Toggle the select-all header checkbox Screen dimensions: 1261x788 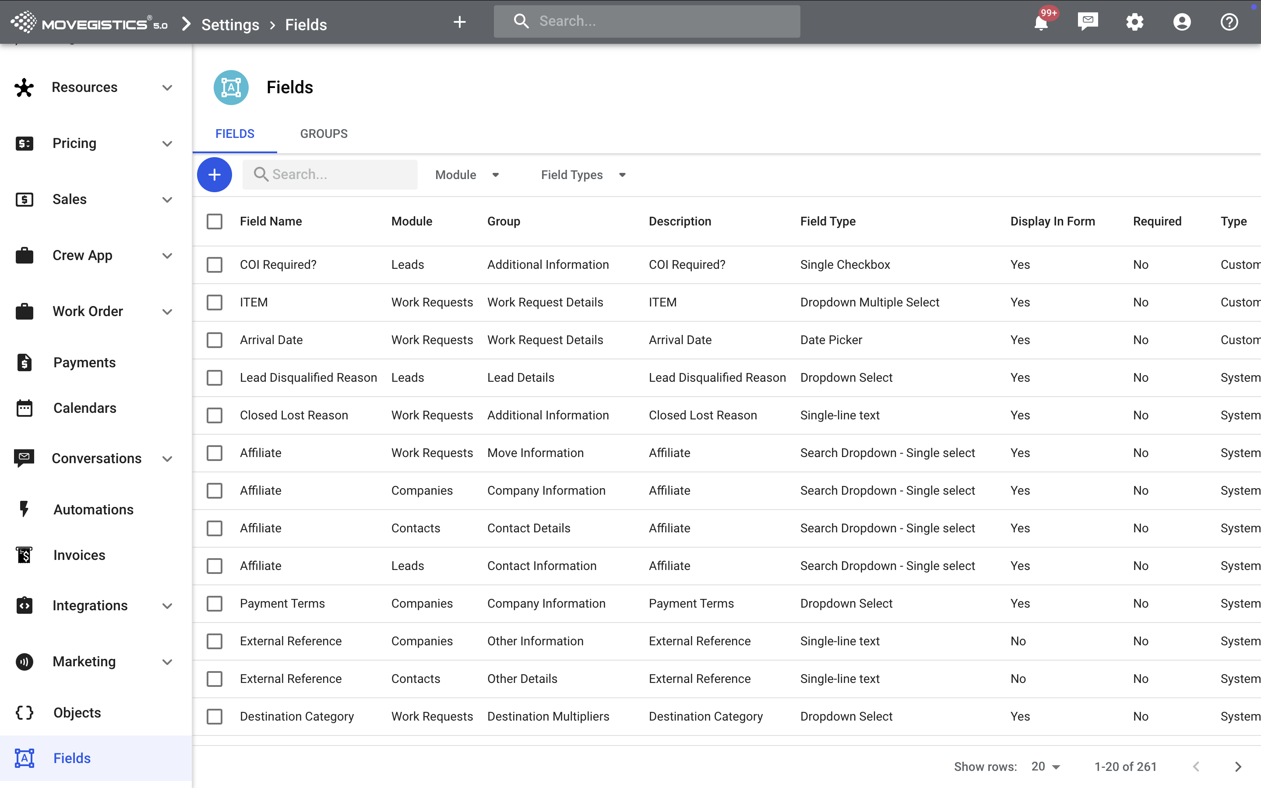[214, 222]
